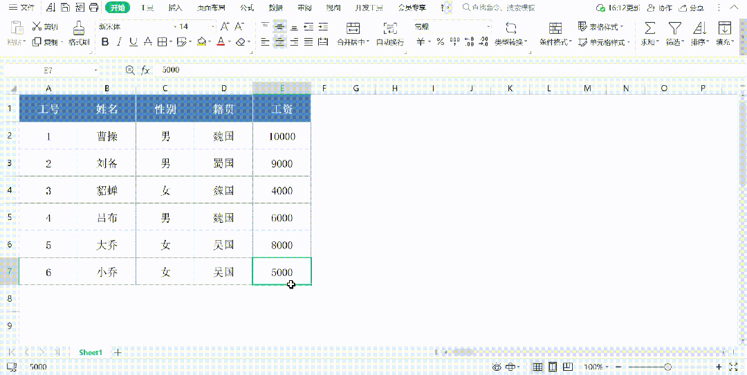Click the Filter (筛选) funnel icon

point(674,28)
